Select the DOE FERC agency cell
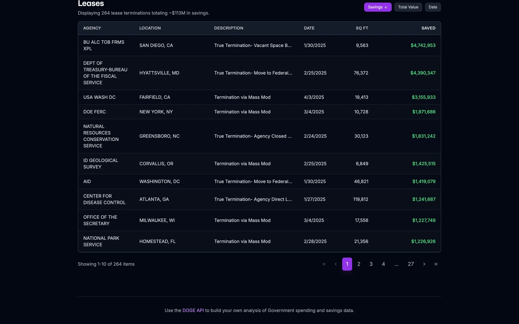Screen dimensions: 519x324 pyautogui.click(x=94, y=112)
